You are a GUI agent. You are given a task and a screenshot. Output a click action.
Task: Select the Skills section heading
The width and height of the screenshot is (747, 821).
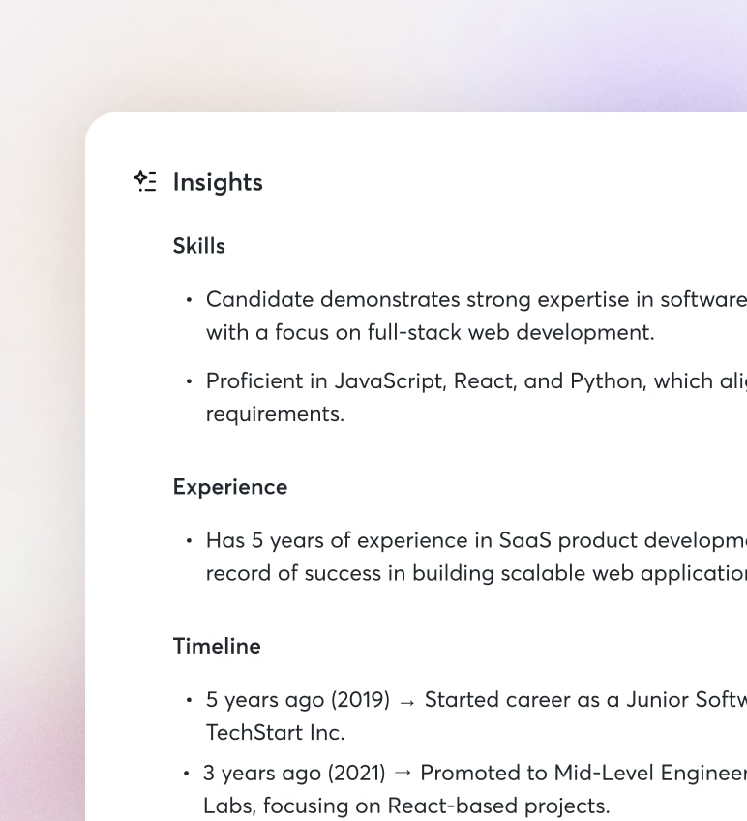[199, 246]
